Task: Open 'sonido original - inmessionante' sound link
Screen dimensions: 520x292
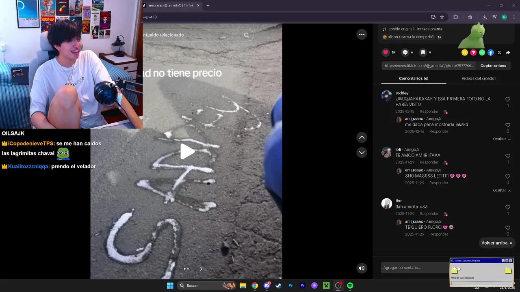Action: point(415,29)
